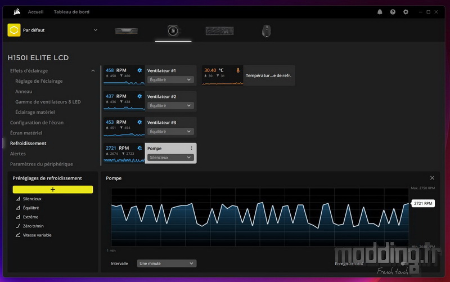This screenshot has width=450, height=282.
Task: Select the Extrême cooling preset label
Action: point(30,217)
